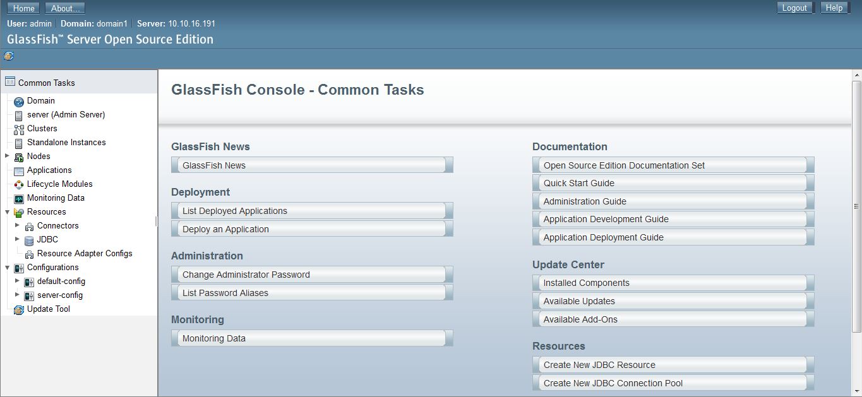
Task: Click the main panel vertical scrollbar
Action: tap(857, 206)
